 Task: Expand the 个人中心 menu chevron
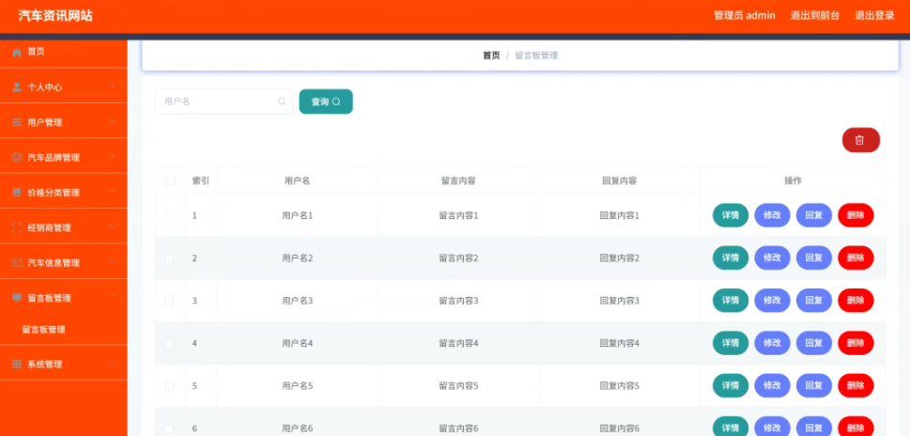pyautogui.click(x=112, y=86)
